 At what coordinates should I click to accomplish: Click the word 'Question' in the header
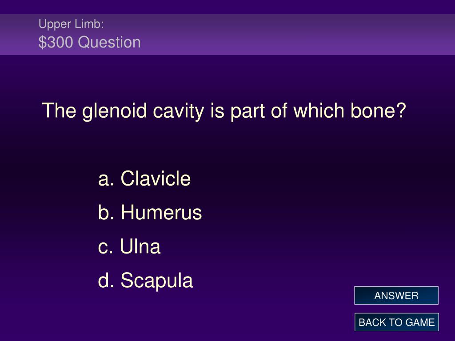(109, 42)
